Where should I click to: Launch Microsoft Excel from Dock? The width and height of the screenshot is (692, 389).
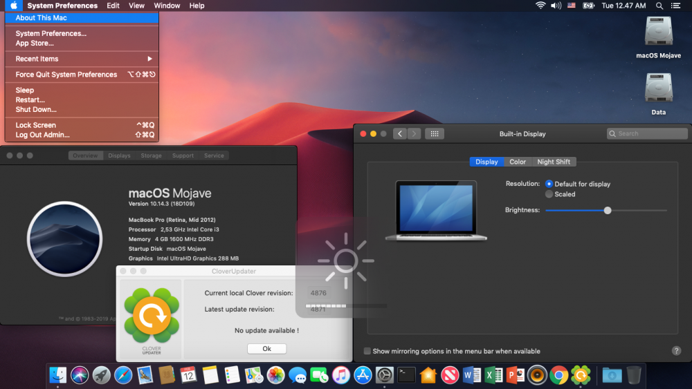[x=493, y=375]
